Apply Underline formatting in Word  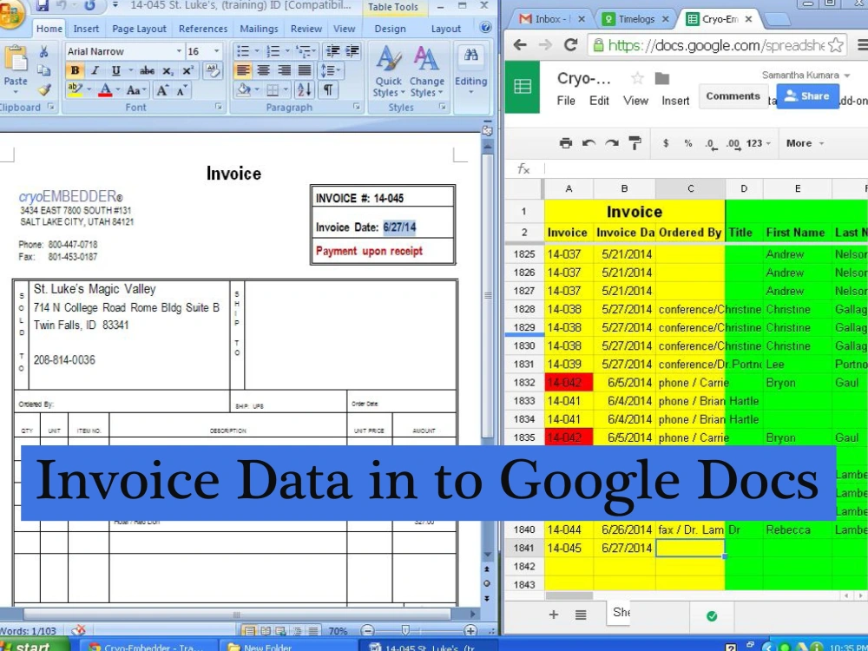[115, 70]
